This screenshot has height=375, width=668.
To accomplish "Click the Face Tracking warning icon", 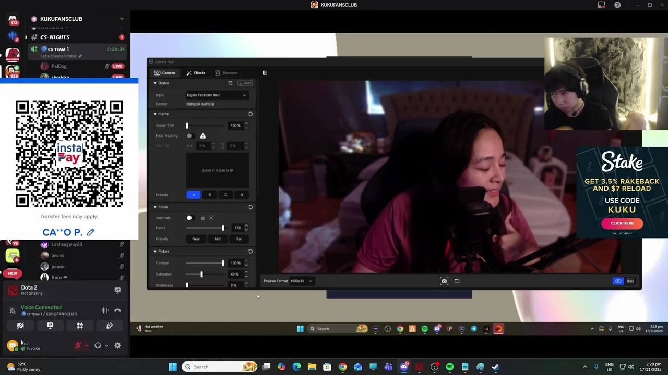I will click(203, 136).
